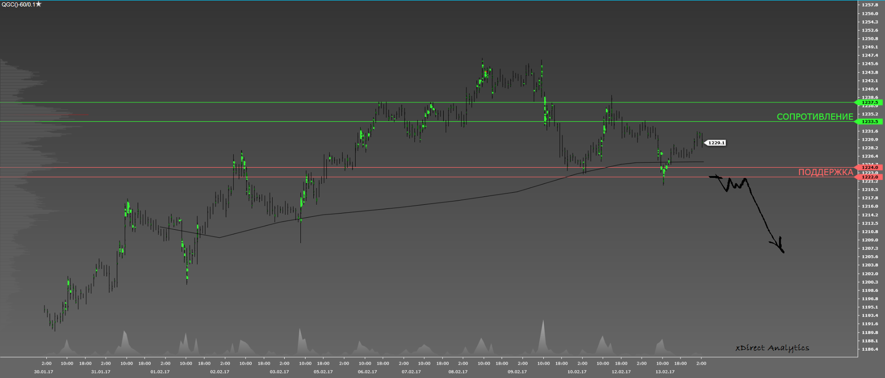
Task: Click the 1200.3 label on price axis
Action: tap(870, 282)
